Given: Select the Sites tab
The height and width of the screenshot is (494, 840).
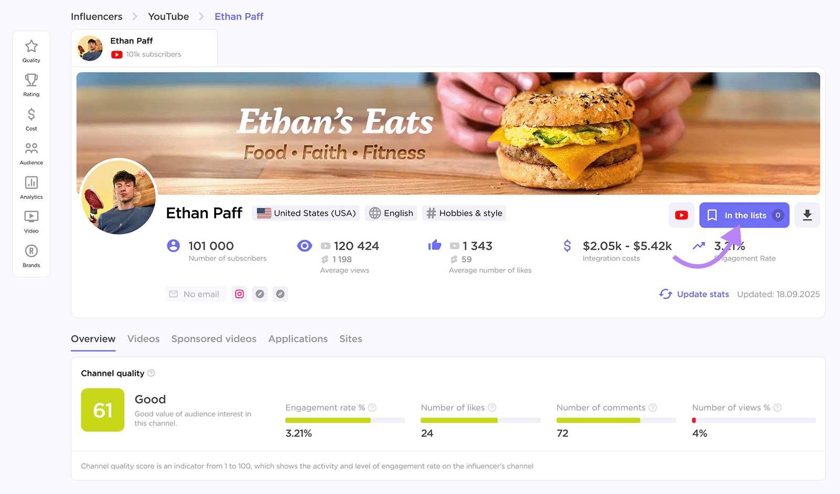Looking at the screenshot, I should click(x=351, y=339).
